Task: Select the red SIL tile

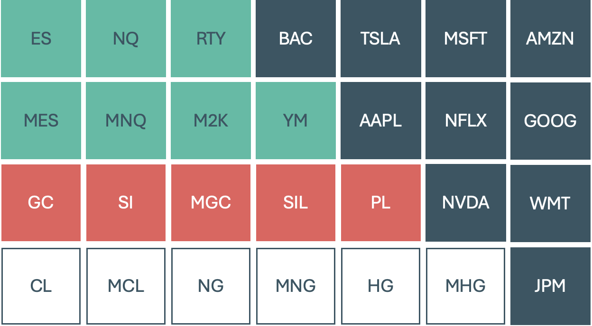Action: tap(296, 203)
